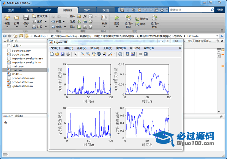Screen dimensions: 227x159
Task: Click the quick access save icon
Action: click(x=122, y=10)
